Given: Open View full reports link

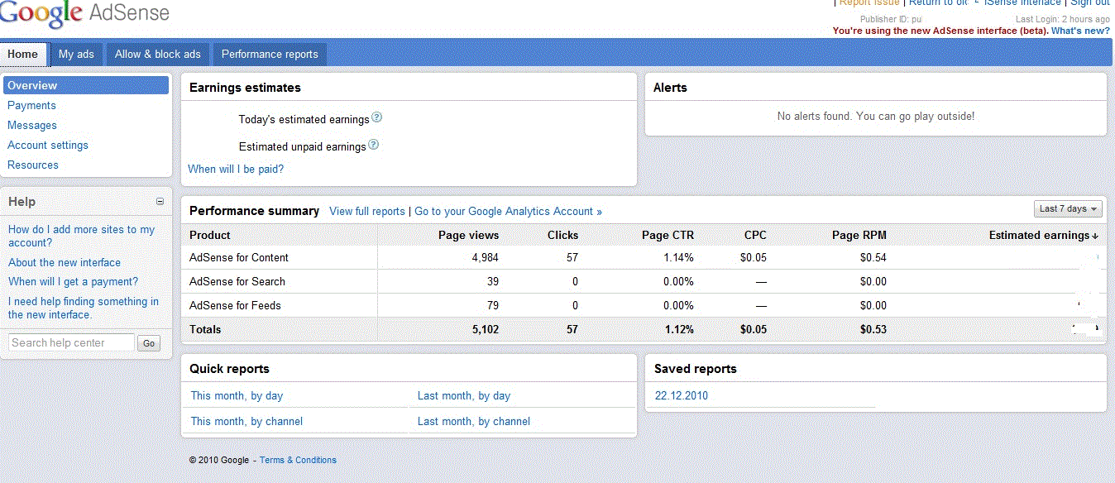Looking at the screenshot, I should [367, 212].
